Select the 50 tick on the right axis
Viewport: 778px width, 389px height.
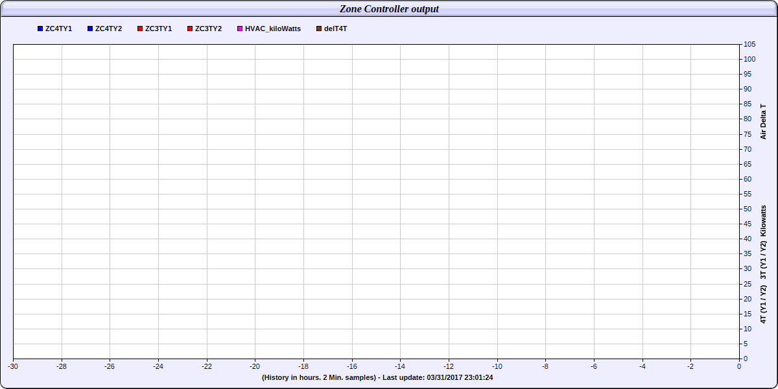(x=748, y=209)
